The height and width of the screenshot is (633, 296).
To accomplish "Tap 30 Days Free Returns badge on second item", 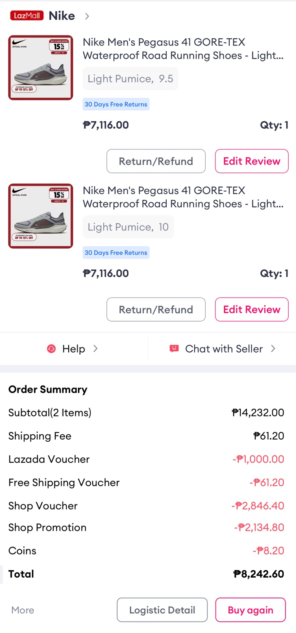I will 116,253.
